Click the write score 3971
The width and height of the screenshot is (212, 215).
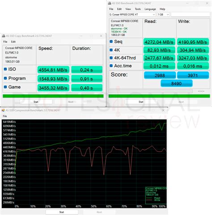[x=193, y=76]
